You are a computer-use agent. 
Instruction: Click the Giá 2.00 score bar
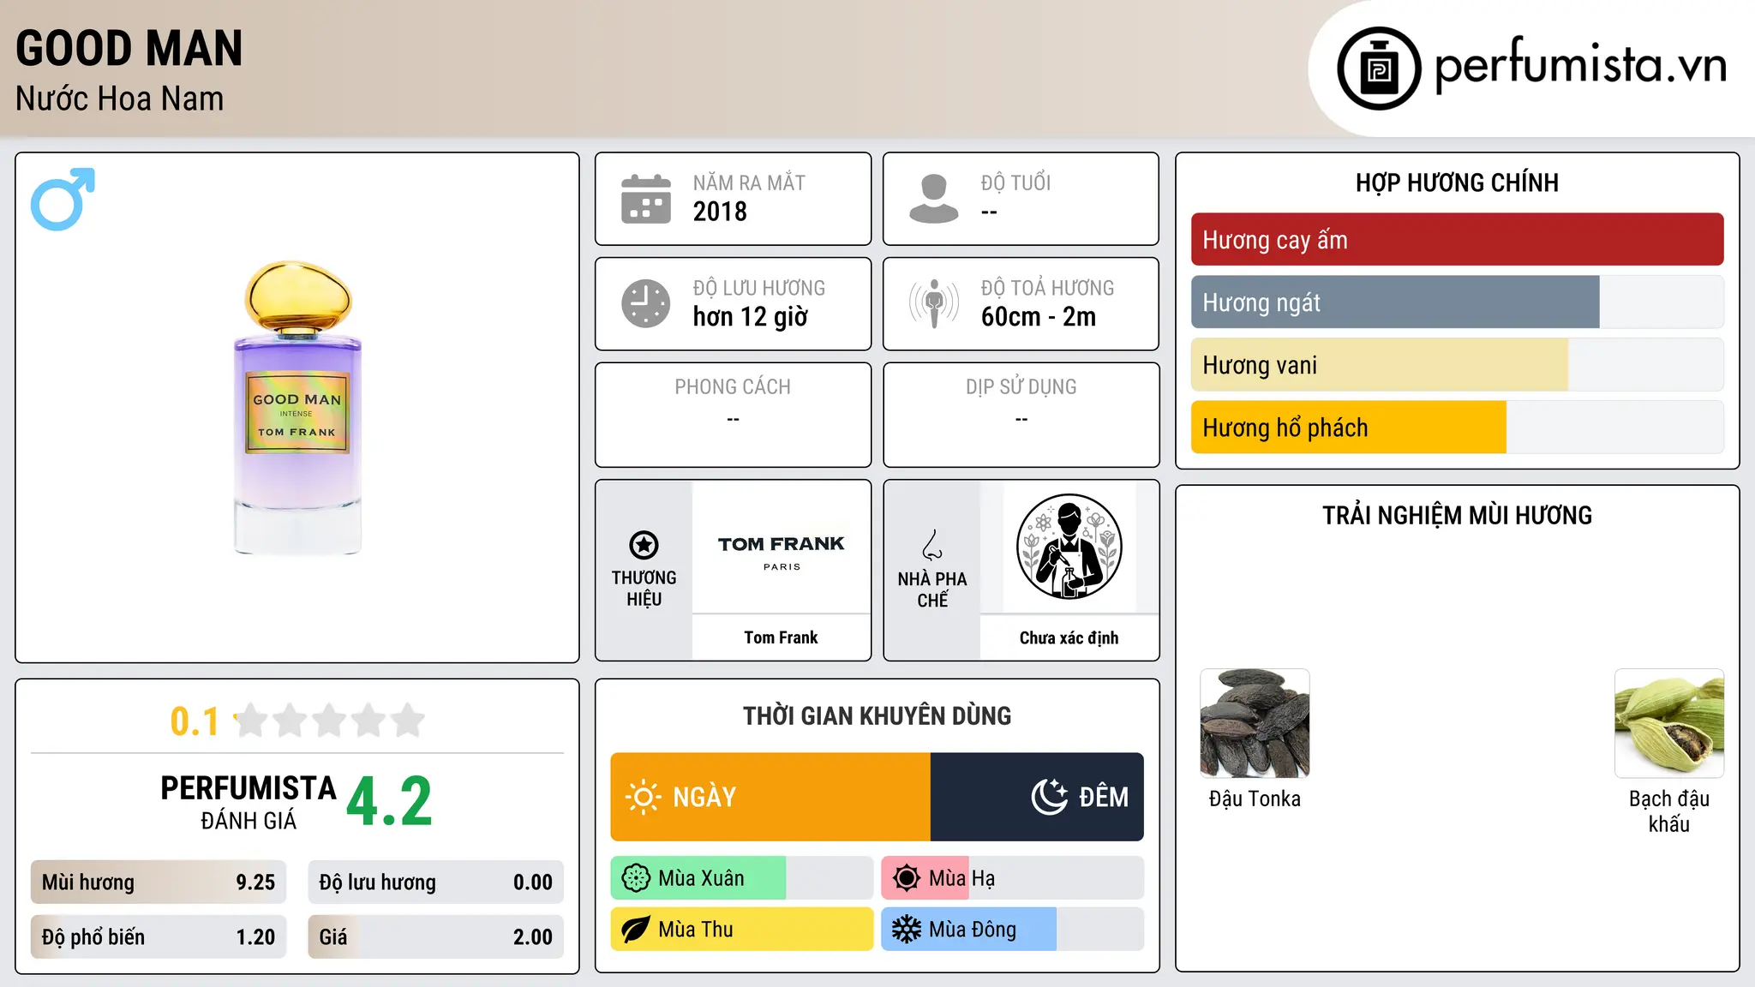pyautogui.click(x=436, y=937)
